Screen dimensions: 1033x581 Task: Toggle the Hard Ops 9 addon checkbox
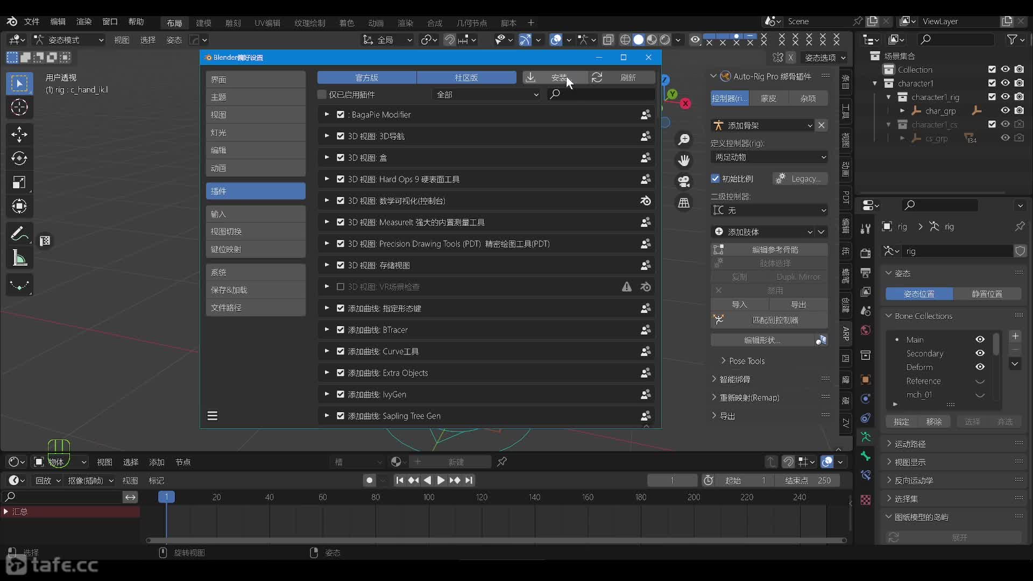341,179
